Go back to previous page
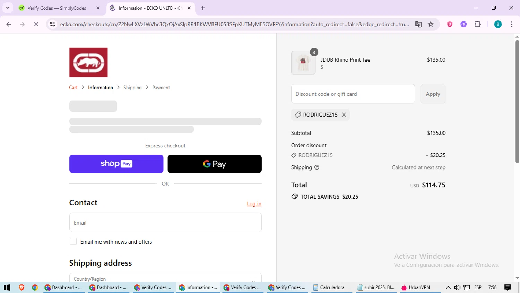 (x=9, y=24)
